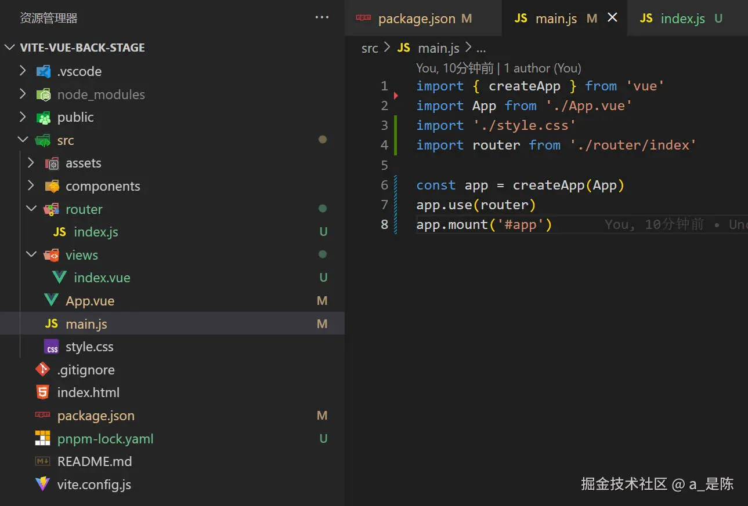Click the src breadcrumb segment
Screen dimensions: 748x506
tap(370, 48)
